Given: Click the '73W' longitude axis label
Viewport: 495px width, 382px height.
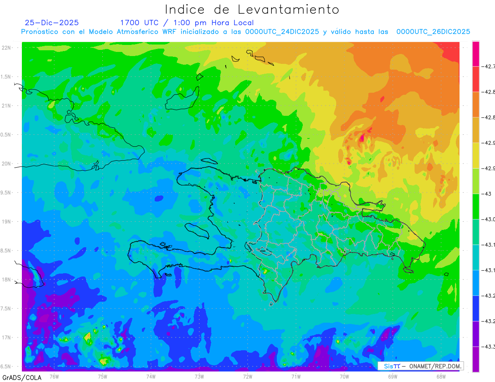Looking at the screenshot, I should (199, 376).
